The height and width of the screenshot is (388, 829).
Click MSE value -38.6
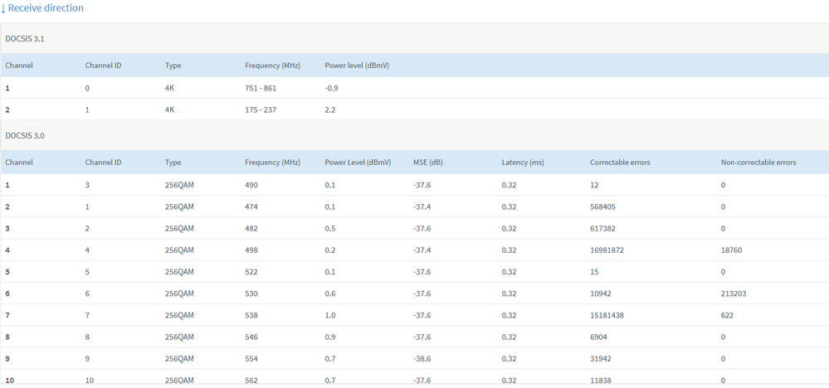422,358
